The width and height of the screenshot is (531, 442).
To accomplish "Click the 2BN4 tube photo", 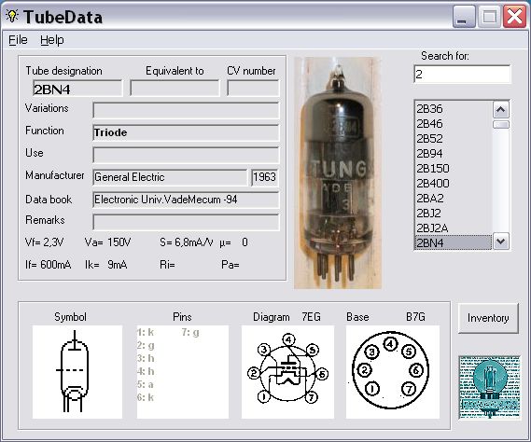I will pyautogui.click(x=338, y=173).
